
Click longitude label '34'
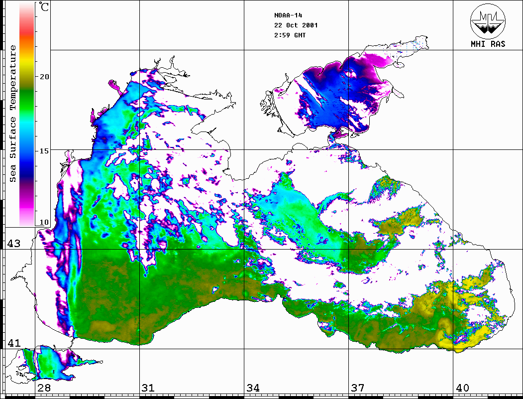tap(253, 388)
